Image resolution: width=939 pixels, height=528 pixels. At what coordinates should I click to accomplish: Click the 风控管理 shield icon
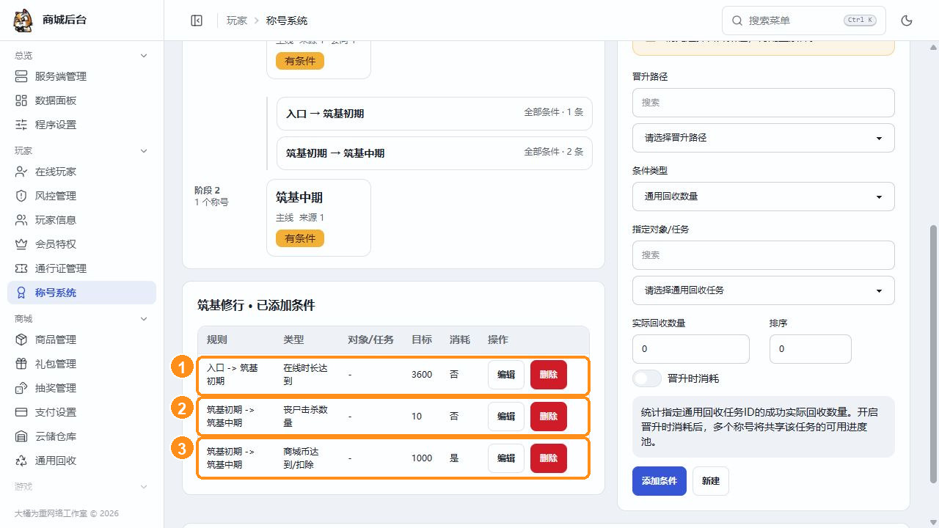[x=21, y=196]
